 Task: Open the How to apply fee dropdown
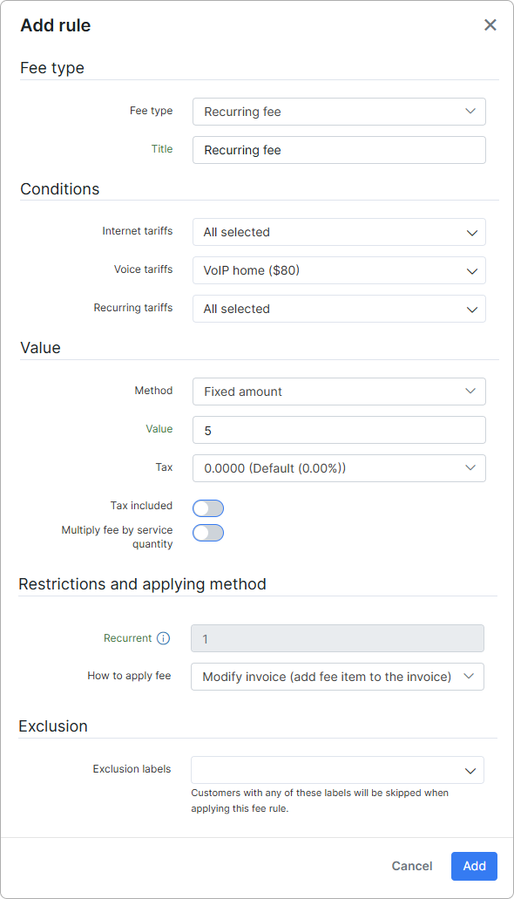coord(337,677)
